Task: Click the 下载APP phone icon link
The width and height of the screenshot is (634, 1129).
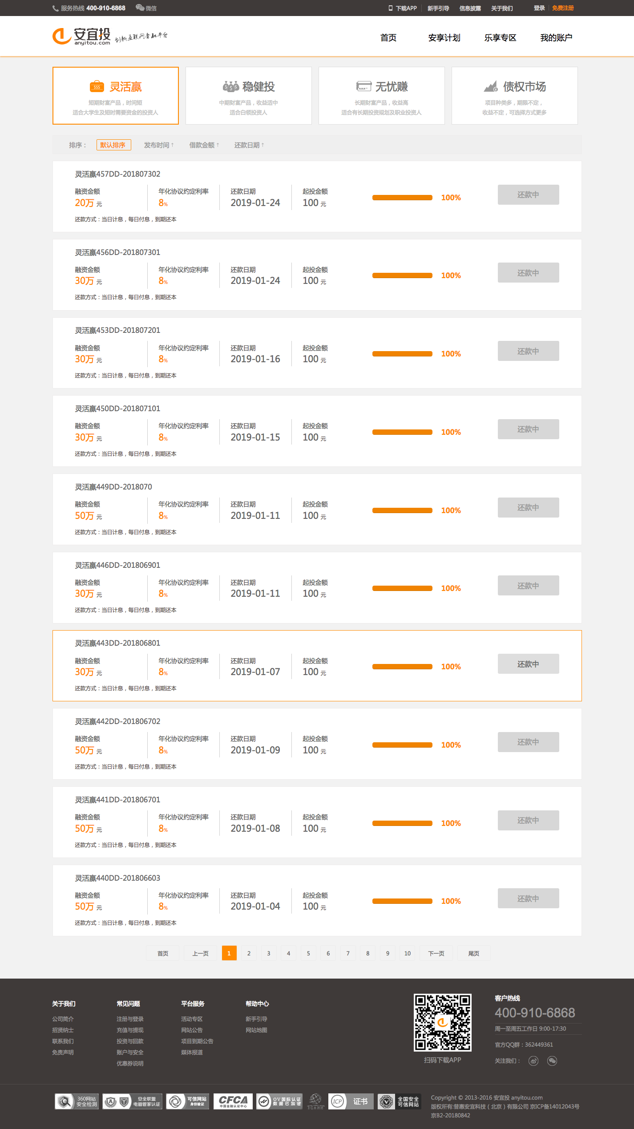Action: [x=402, y=8]
